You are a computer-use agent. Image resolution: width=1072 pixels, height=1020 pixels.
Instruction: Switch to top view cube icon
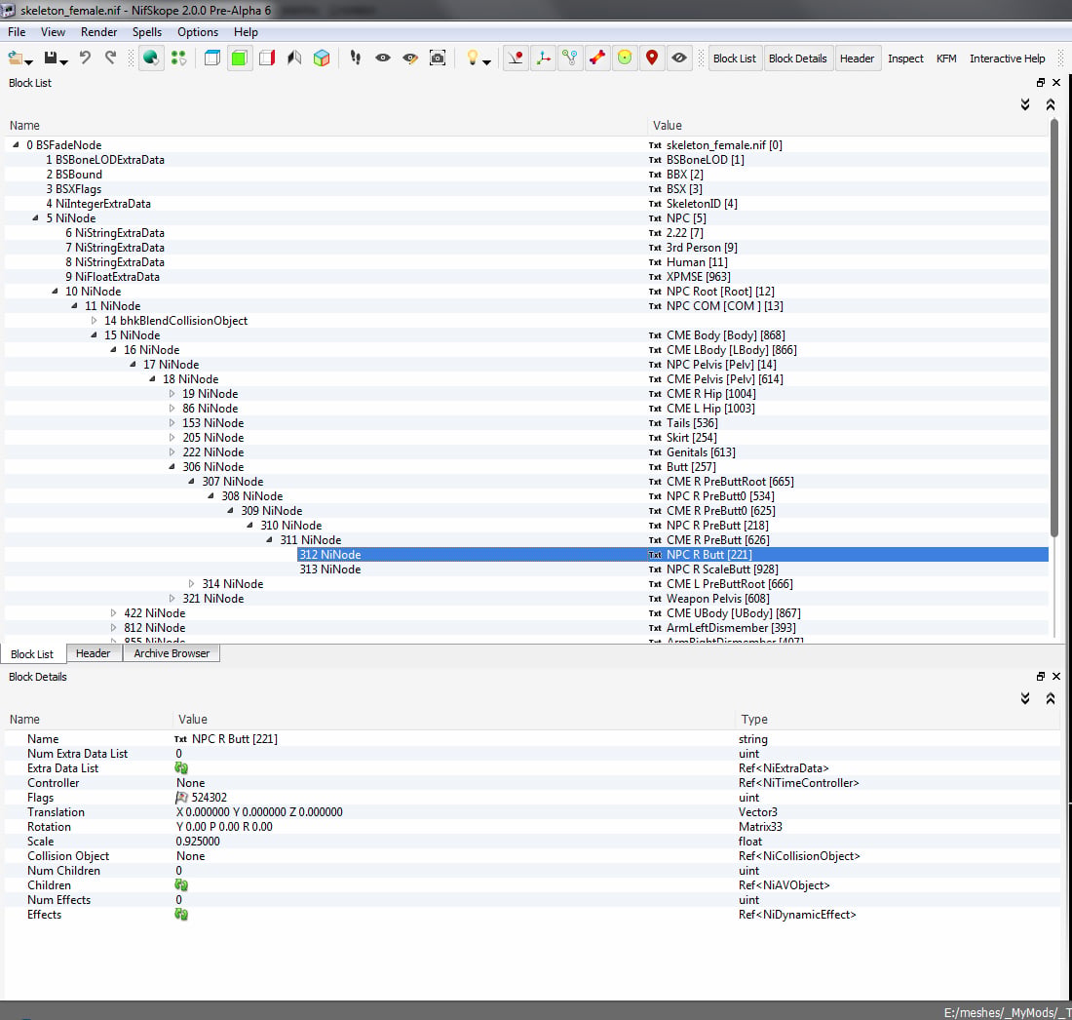212,59
